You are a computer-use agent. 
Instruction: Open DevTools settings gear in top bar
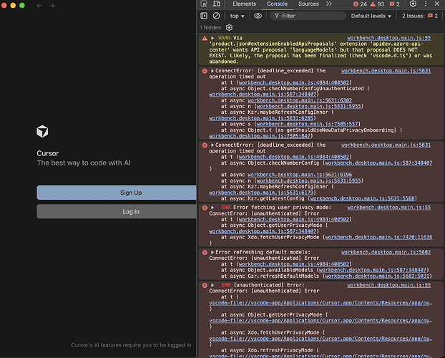[413, 4]
